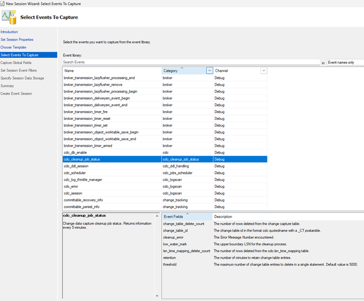Select broker_transmission_object_worktable_save_end event
This screenshot has width=364, height=301.
click(x=100, y=139)
